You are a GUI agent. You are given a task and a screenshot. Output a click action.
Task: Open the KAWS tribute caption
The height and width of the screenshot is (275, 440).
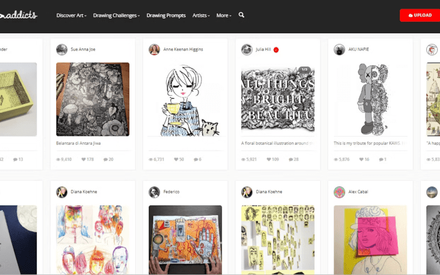(x=370, y=143)
